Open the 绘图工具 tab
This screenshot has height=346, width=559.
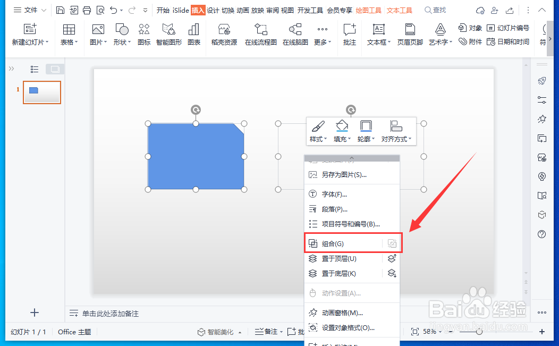pyautogui.click(x=369, y=10)
